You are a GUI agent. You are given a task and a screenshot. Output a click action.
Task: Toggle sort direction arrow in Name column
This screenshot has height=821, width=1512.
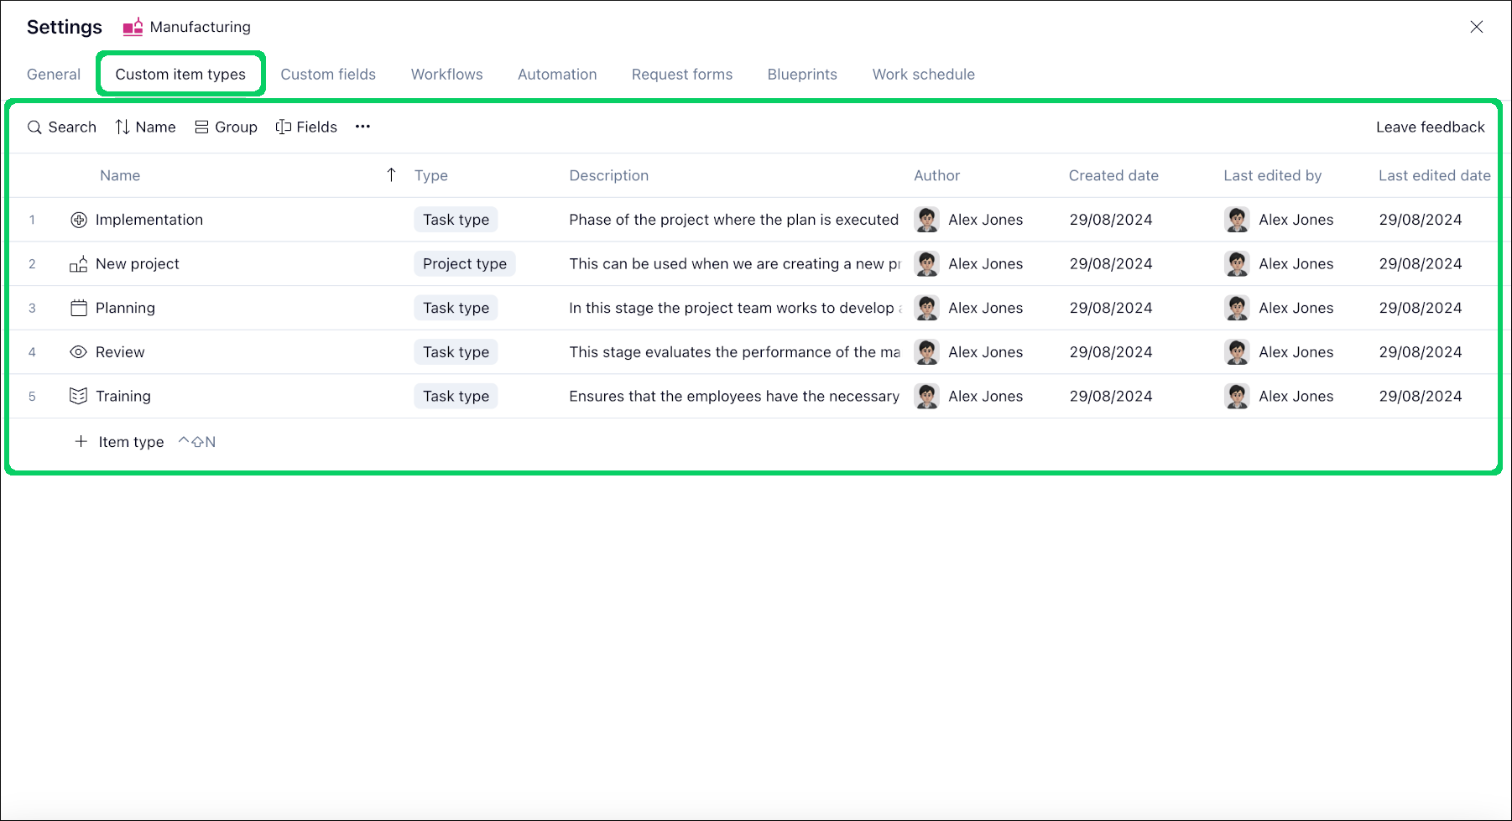tap(391, 174)
